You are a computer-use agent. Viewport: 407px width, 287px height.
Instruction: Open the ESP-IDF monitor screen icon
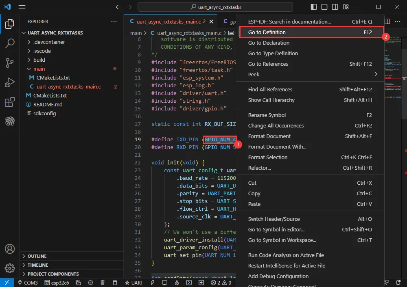coord(164,283)
